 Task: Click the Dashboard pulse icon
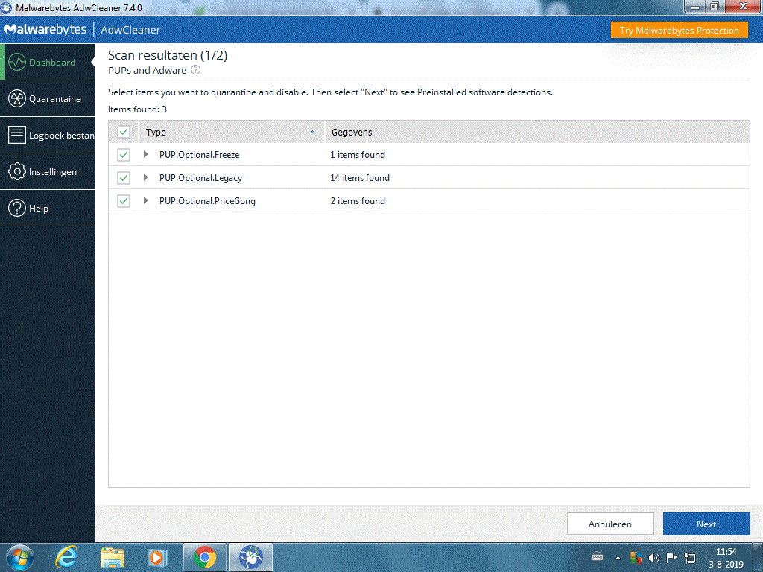click(x=17, y=63)
